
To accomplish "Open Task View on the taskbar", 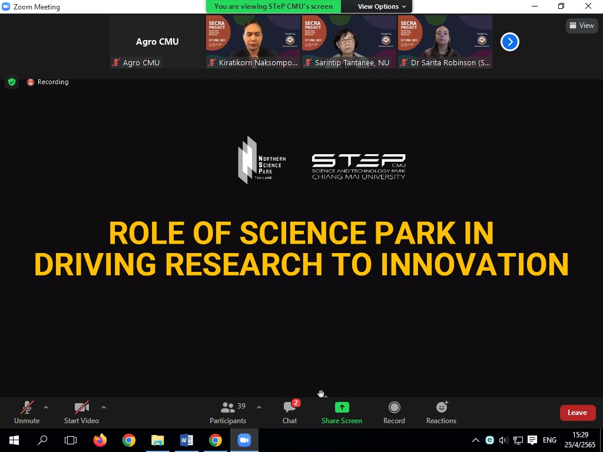I will [71, 440].
